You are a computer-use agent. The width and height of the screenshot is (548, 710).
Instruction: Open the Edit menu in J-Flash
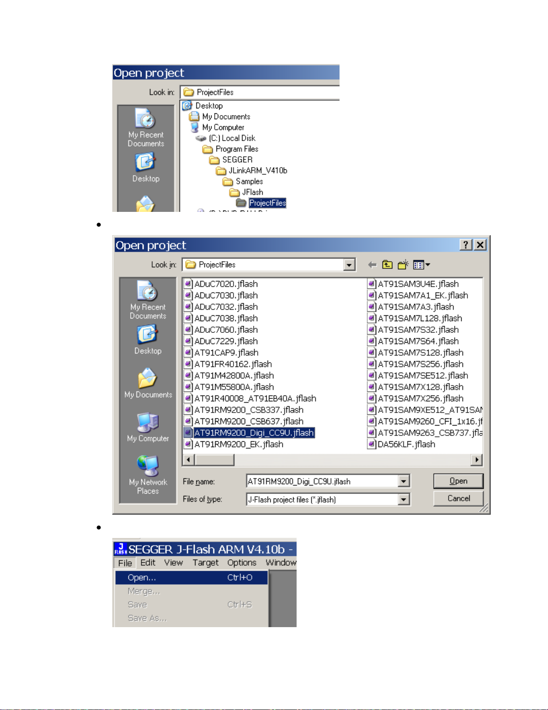coord(148,563)
